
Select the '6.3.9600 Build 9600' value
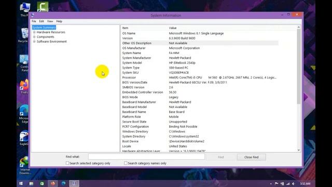182,38
